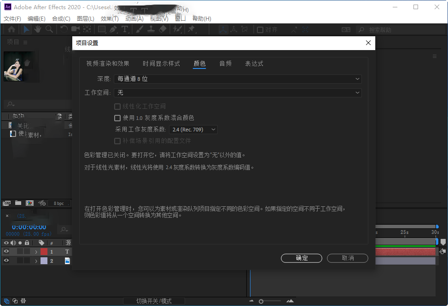Select the Pen tool

pos(113,29)
